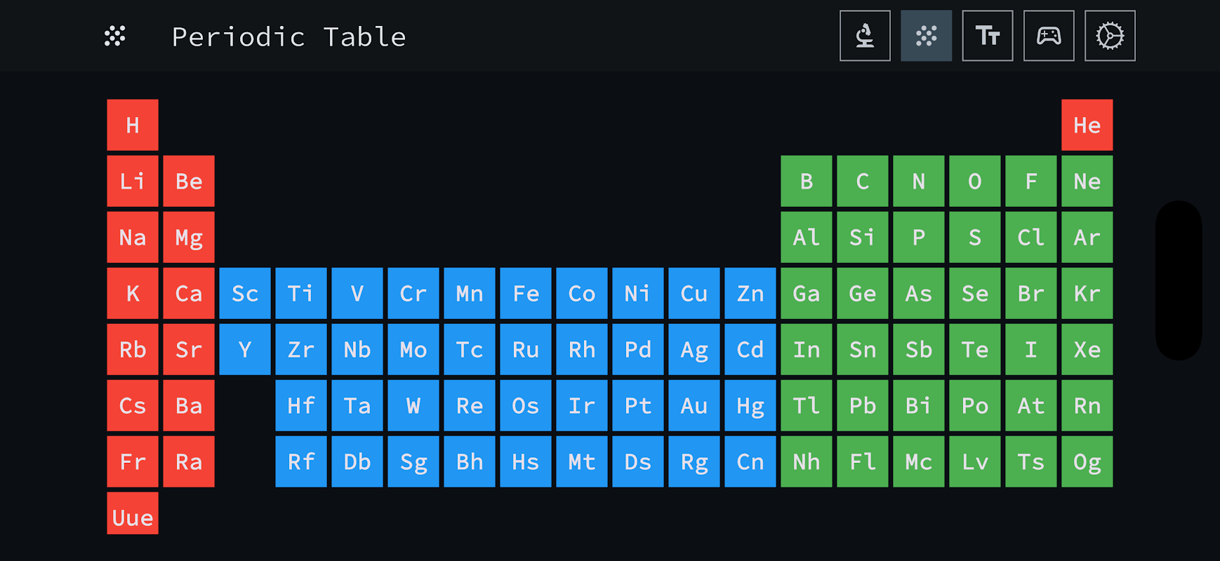Click the dotted logo beside the title
This screenshot has height=561, width=1220.
pos(115,36)
